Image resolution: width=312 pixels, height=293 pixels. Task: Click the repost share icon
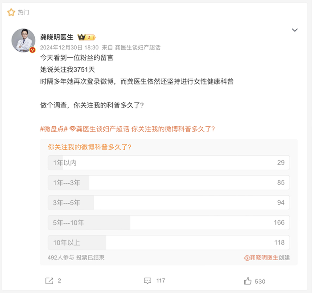coord(49,281)
